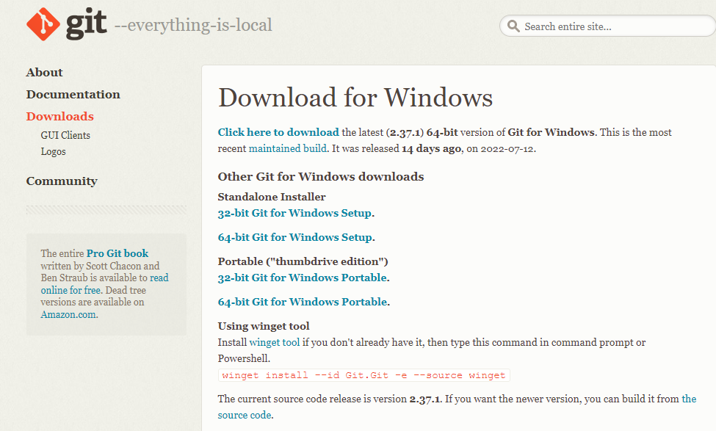Open the "maintained build" link
The height and width of the screenshot is (431, 716).
point(286,148)
